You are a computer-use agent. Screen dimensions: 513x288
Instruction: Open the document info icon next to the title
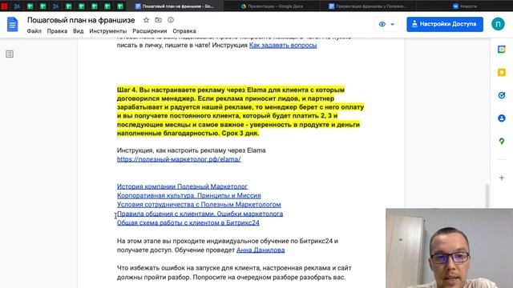171,20
